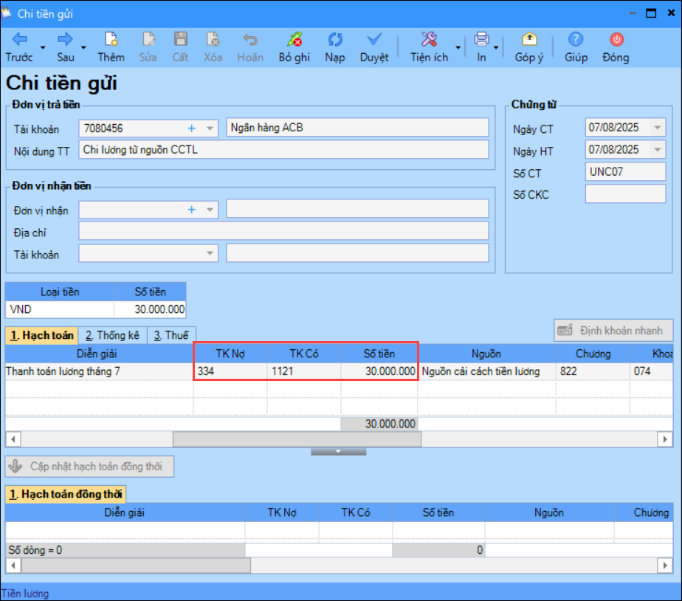Image resolution: width=682 pixels, height=601 pixels.
Task: Click the Số CKC field
Action: tap(625, 193)
